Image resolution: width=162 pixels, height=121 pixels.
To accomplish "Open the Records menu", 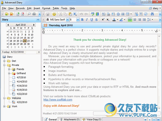I will point(20,8).
